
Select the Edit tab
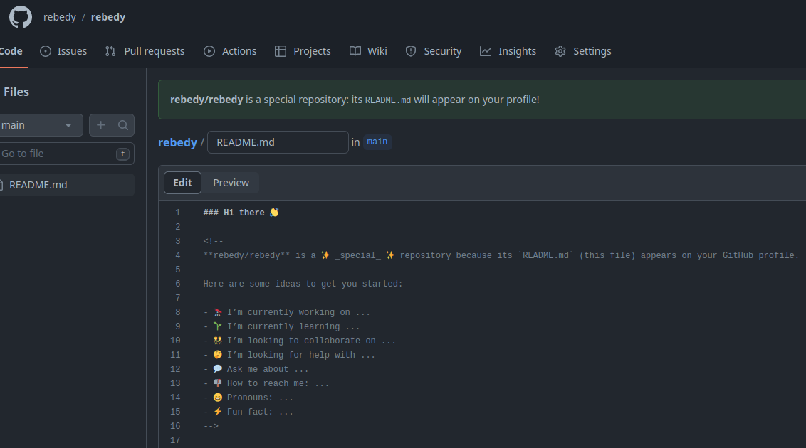click(182, 183)
